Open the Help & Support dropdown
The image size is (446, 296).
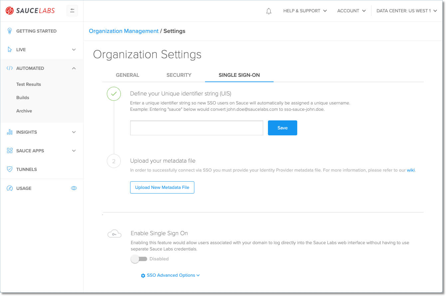tap(305, 11)
